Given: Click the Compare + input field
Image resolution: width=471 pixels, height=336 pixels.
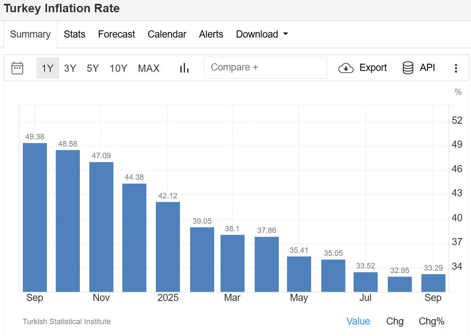Looking at the screenshot, I should click(265, 68).
